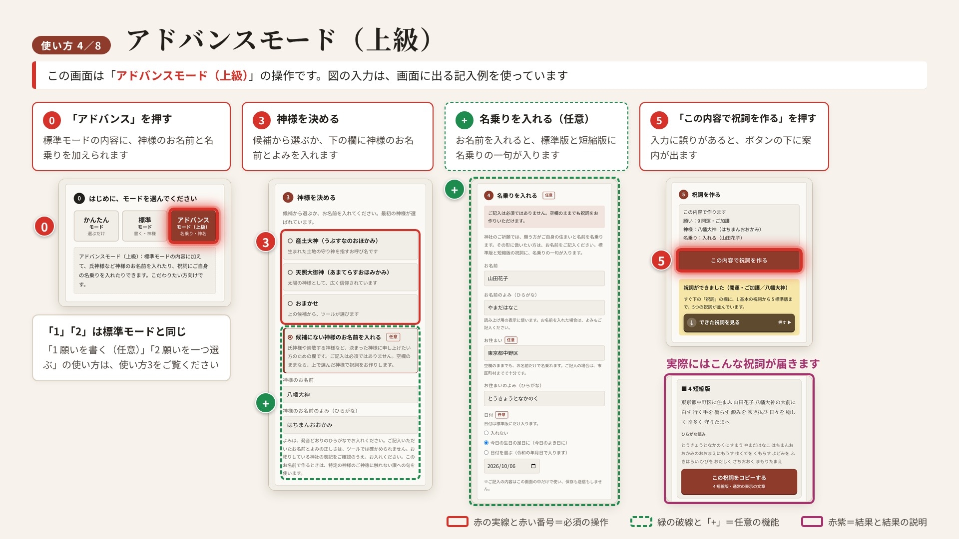Click the よみ field containing はちまんおおかみ
This screenshot has width=959, height=539.
[350, 425]
